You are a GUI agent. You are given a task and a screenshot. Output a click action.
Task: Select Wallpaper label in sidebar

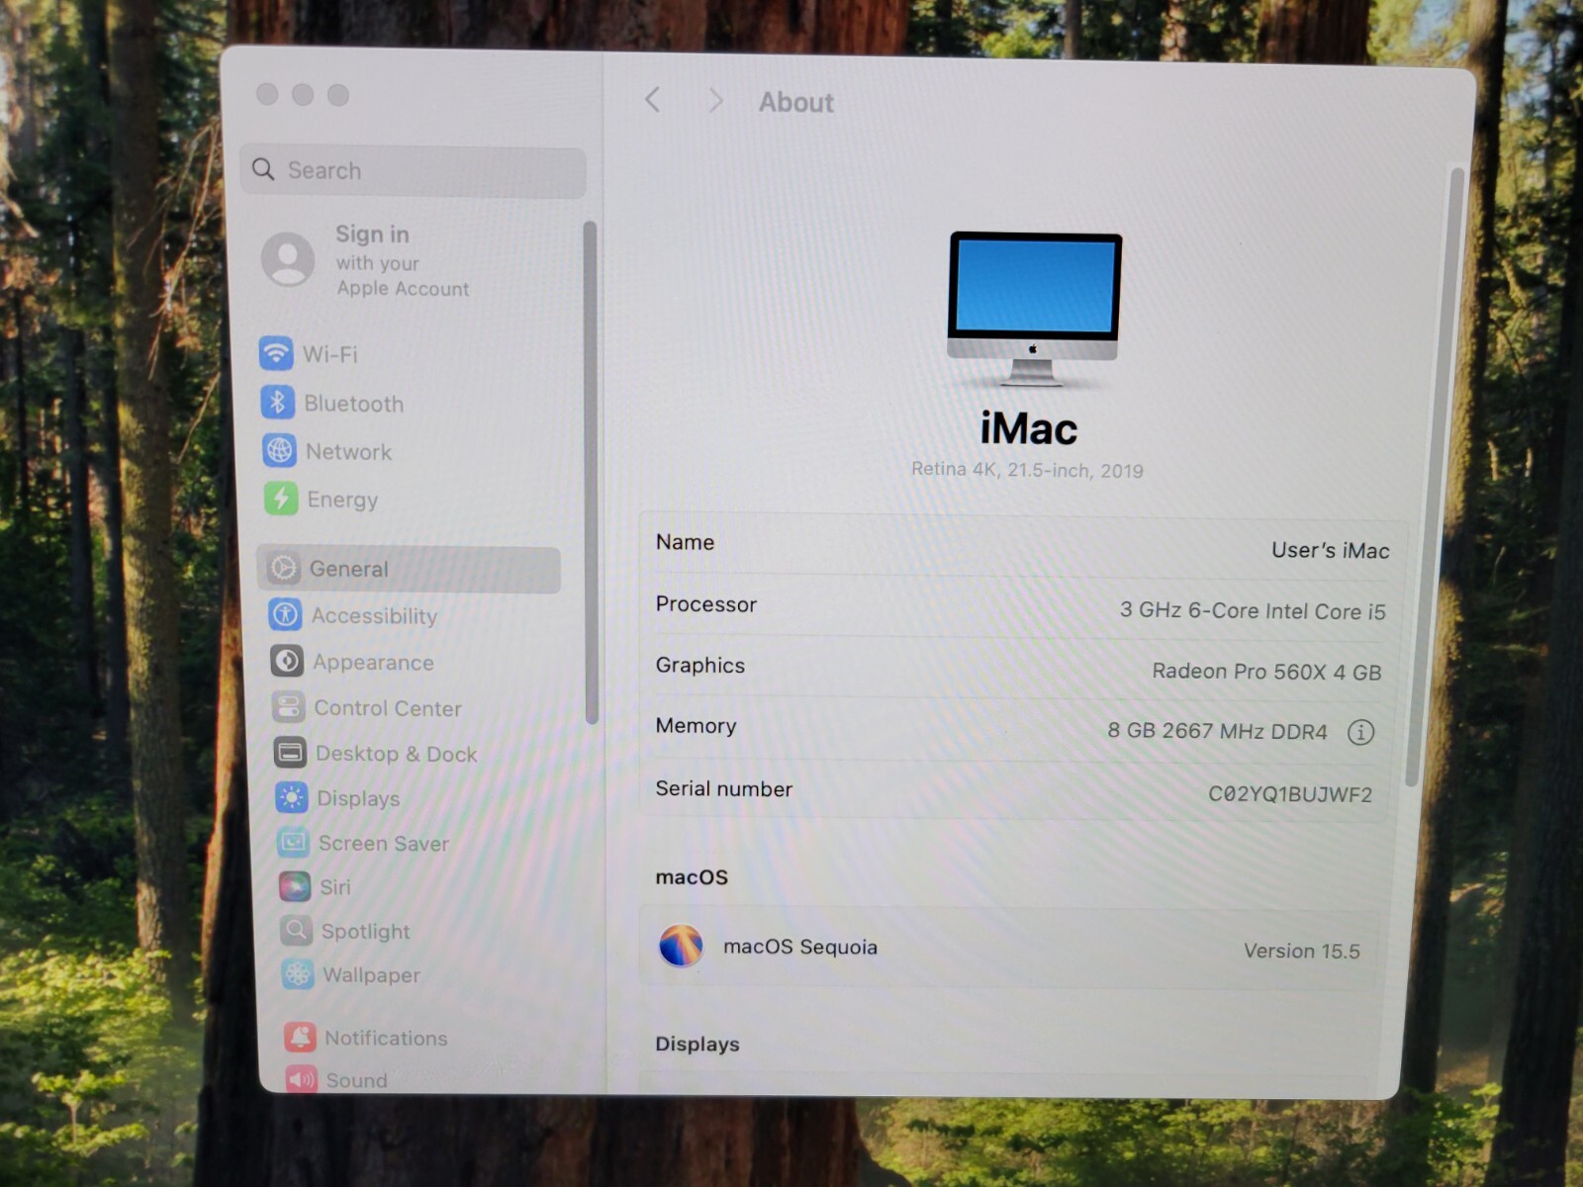tap(371, 975)
